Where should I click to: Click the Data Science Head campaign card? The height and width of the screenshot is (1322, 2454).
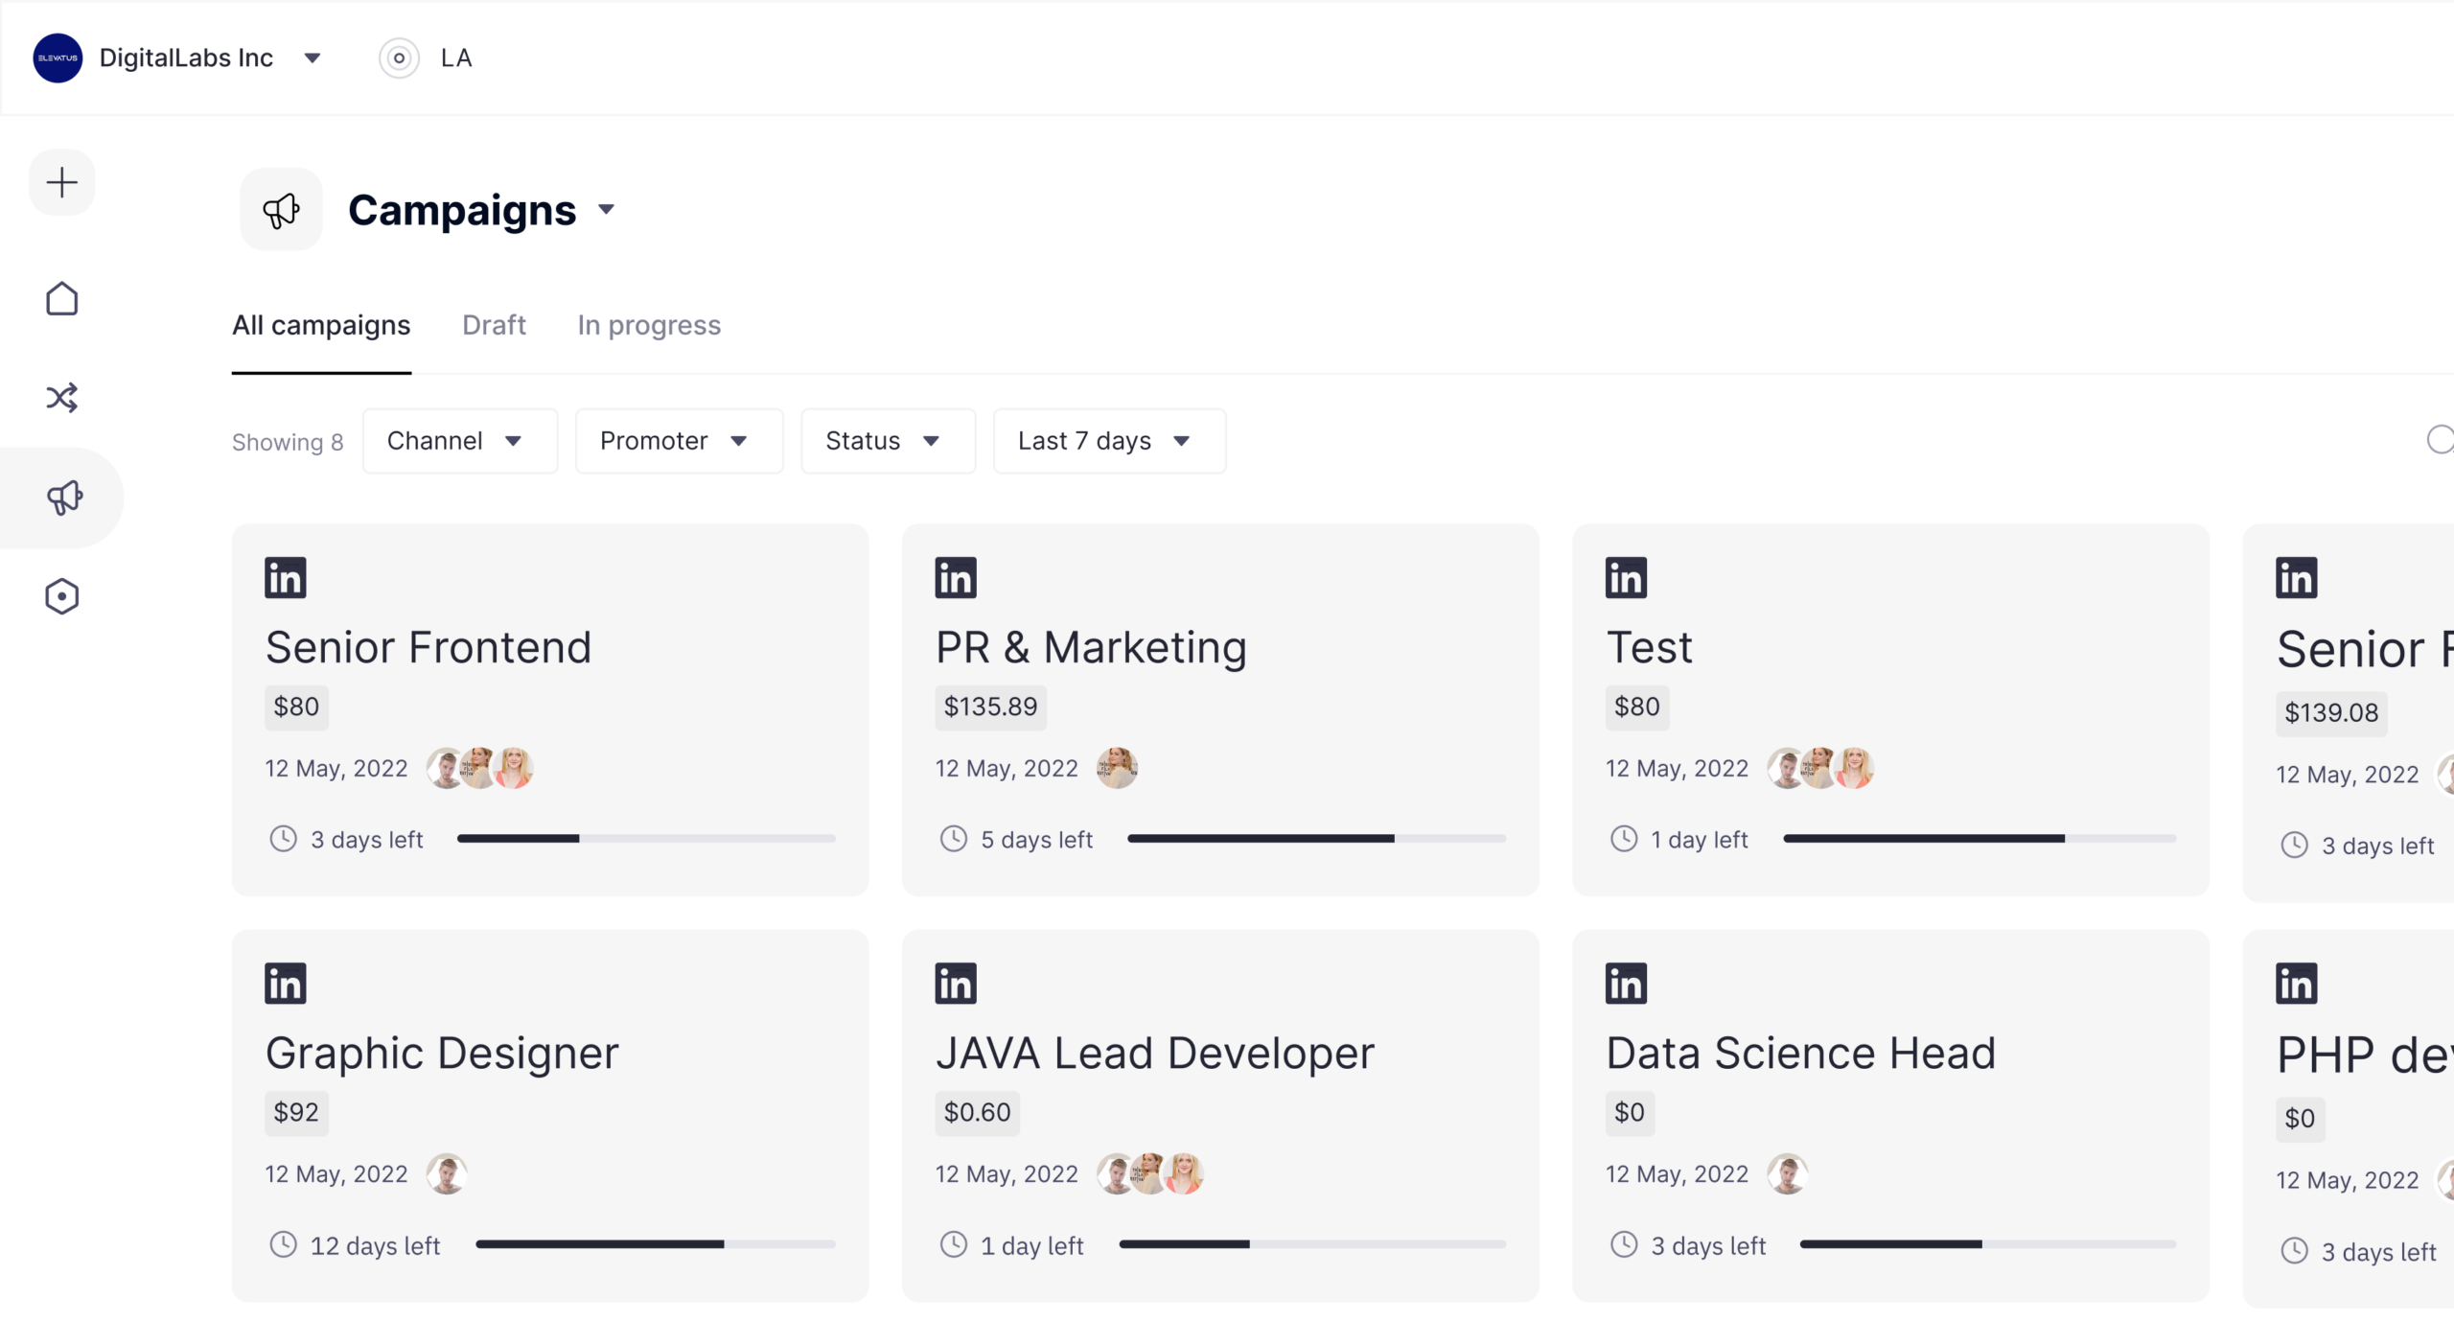1894,1107
